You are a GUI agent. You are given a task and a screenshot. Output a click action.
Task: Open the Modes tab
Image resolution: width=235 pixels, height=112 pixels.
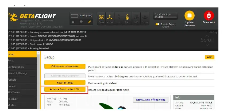click(22, 105)
